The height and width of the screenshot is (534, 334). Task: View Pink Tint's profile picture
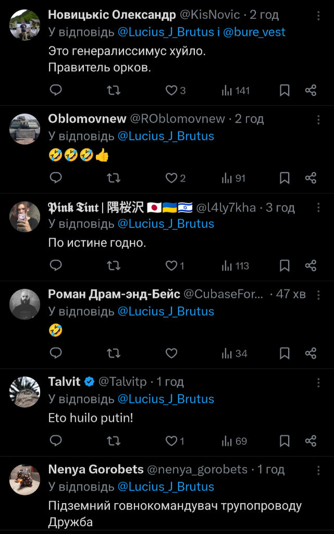click(25, 216)
